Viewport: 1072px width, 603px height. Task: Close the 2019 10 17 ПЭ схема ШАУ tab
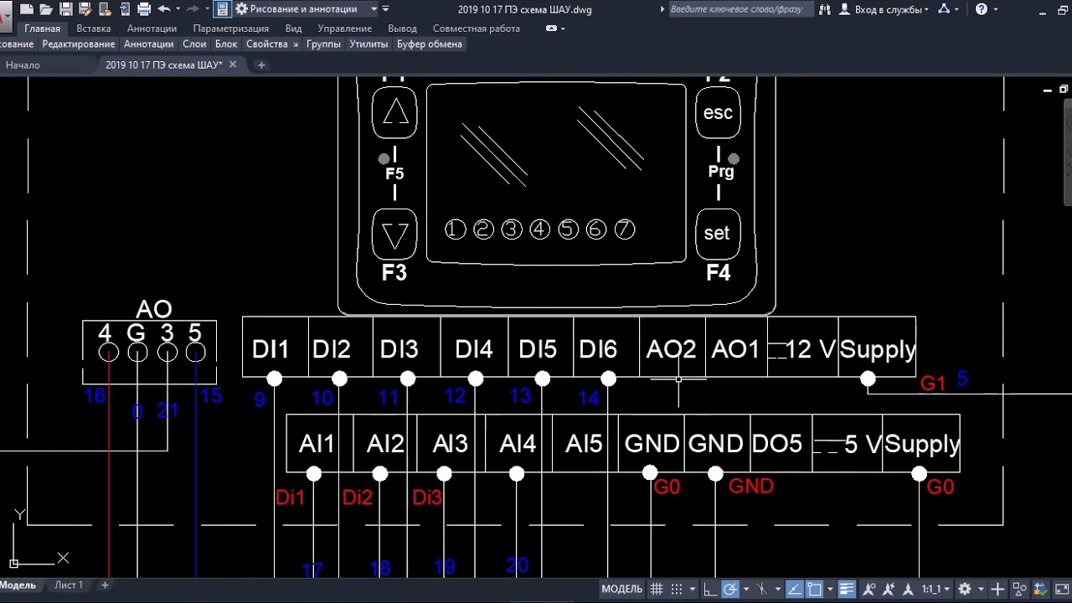click(233, 64)
